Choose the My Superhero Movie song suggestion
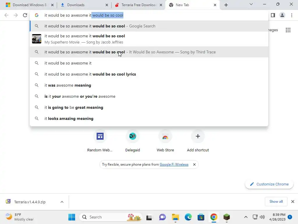Screen dimensions: 298x224 click(x=149, y=39)
